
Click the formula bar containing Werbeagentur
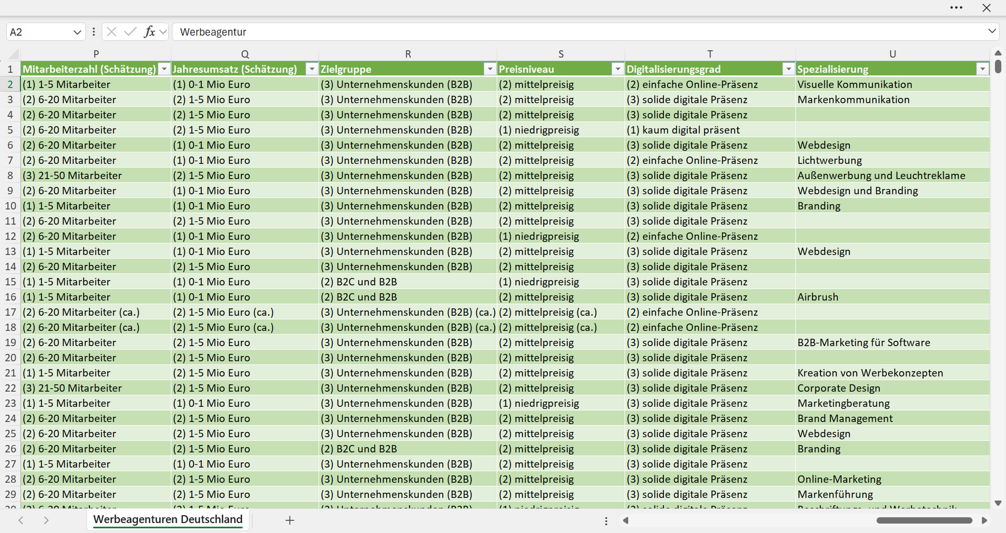[578, 32]
